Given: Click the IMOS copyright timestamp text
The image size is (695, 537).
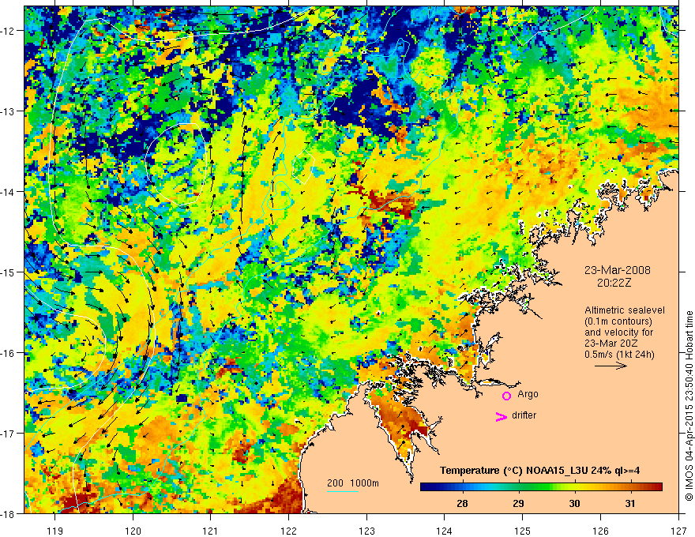Looking at the screenshot, I should (x=689, y=406).
